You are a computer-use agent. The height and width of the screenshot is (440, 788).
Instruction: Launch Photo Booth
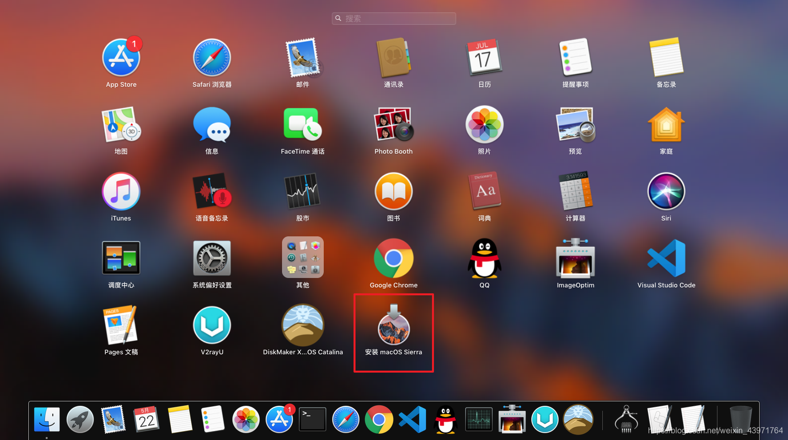[394, 124]
